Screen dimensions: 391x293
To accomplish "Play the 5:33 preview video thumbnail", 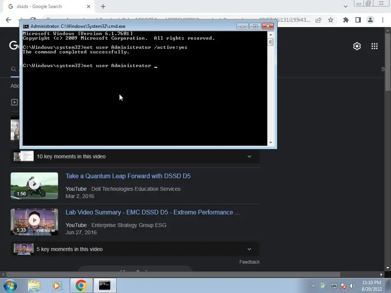I will point(34,222).
